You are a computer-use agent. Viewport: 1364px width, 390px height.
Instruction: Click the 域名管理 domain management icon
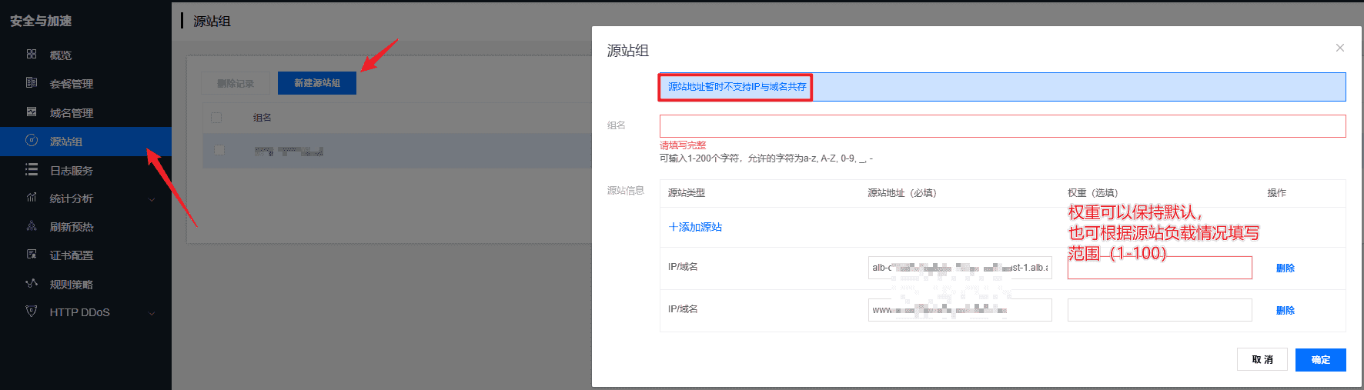click(32, 112)
